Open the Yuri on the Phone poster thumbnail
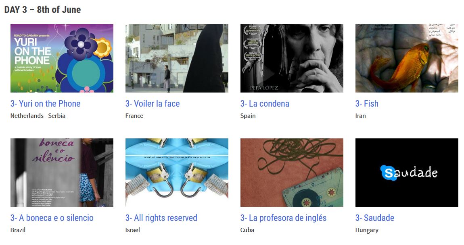Image resolution: width=464 pixels, height=245 pixels. click(62, 58)
